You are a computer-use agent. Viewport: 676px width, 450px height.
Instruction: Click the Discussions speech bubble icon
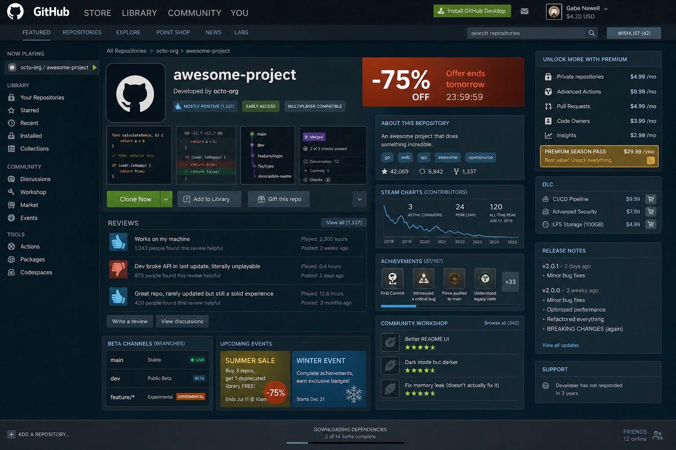point(11,179)
